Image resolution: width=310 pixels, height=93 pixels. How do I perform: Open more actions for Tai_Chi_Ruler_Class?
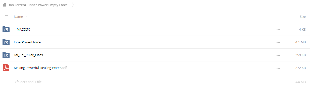(x=278, y=55)
